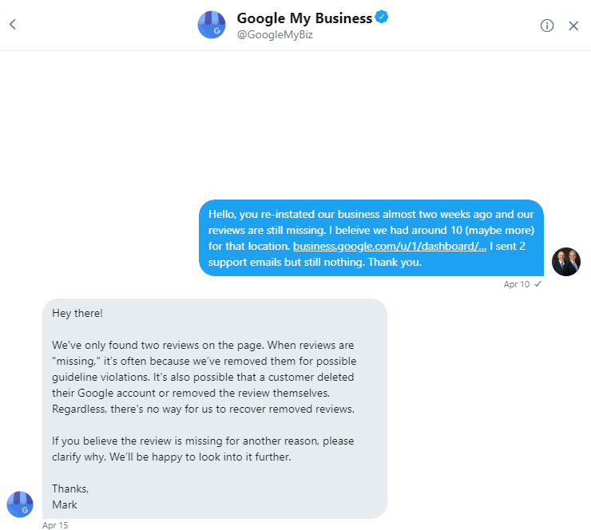Open the business.google.com dashboard link

(390, 246)
